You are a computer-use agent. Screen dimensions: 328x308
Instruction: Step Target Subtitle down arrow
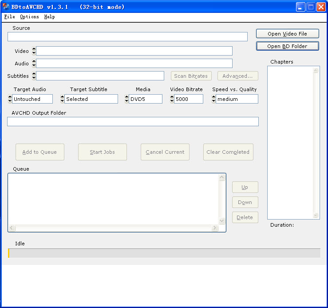(62, 101)
